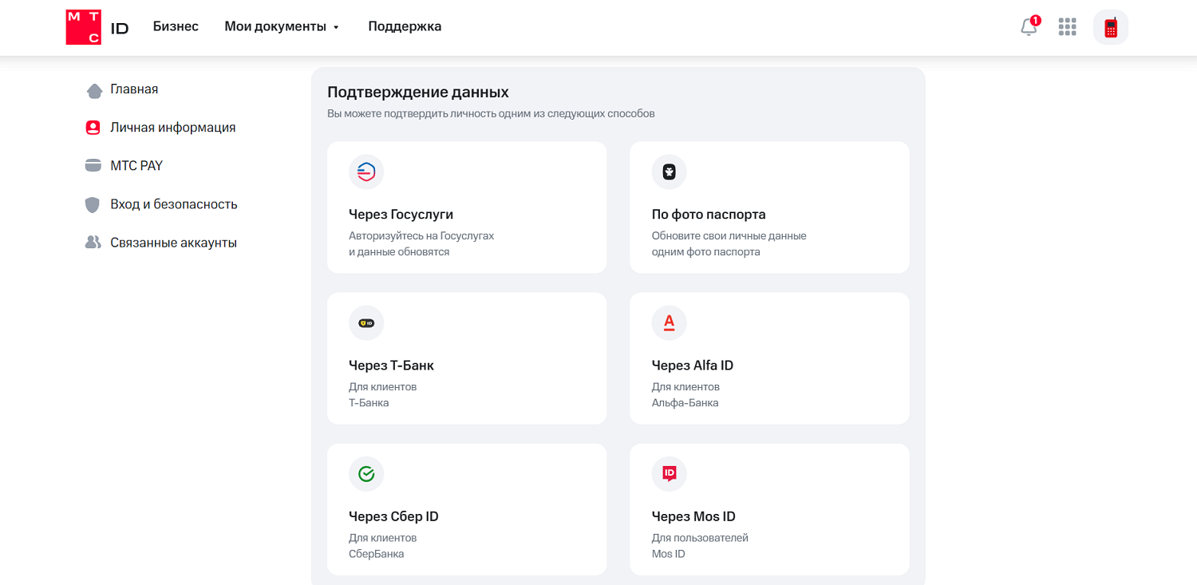This screenshot has height=585, width=1197.
Task: Open the Бизнес menu item
Action: tap(176, 26)
